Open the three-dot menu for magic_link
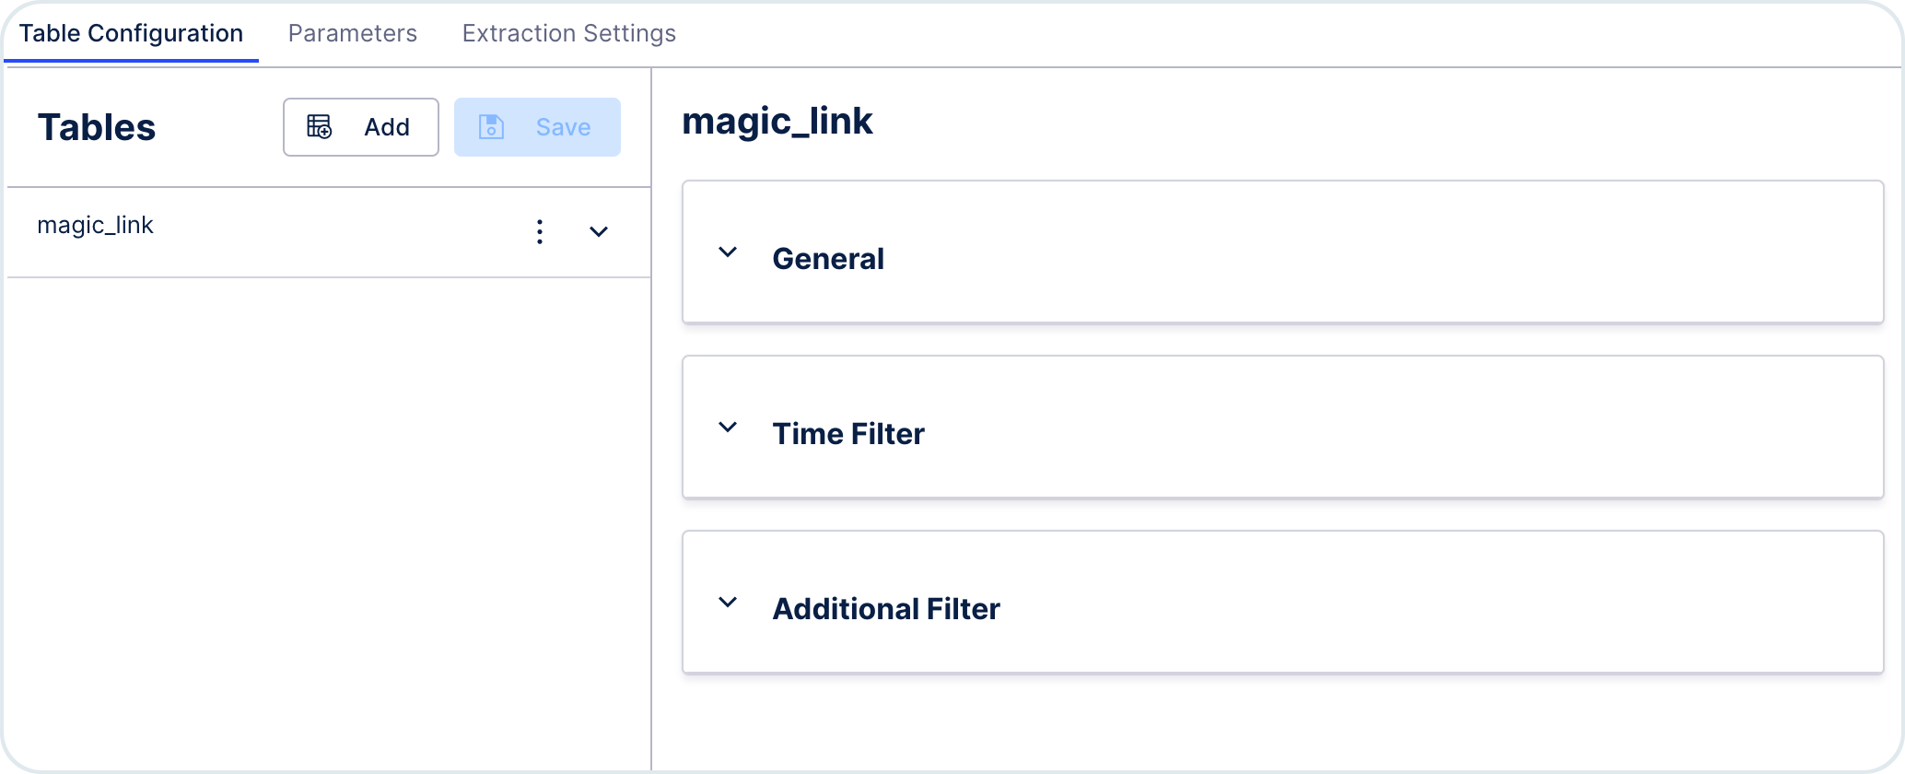Screen dimensions: 1905x774 click(540, 231)
